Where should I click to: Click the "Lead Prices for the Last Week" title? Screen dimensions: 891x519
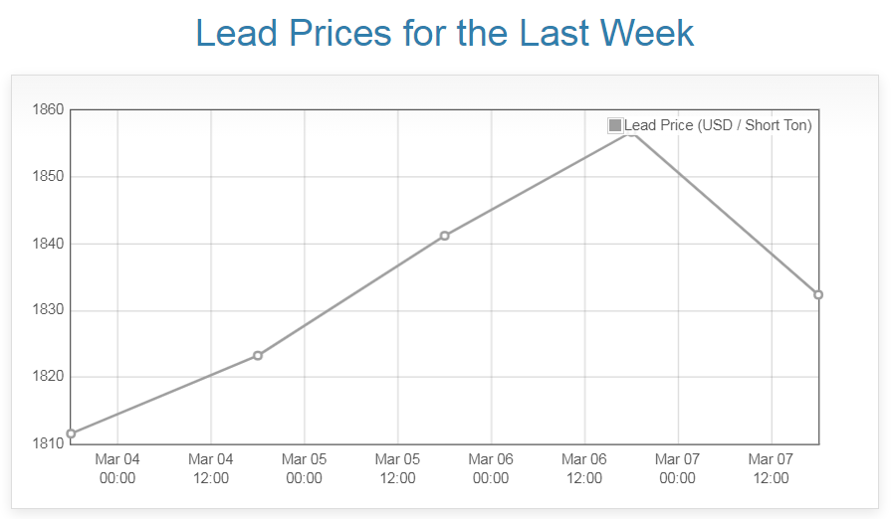pyautogui.click(x=445, y=33)
